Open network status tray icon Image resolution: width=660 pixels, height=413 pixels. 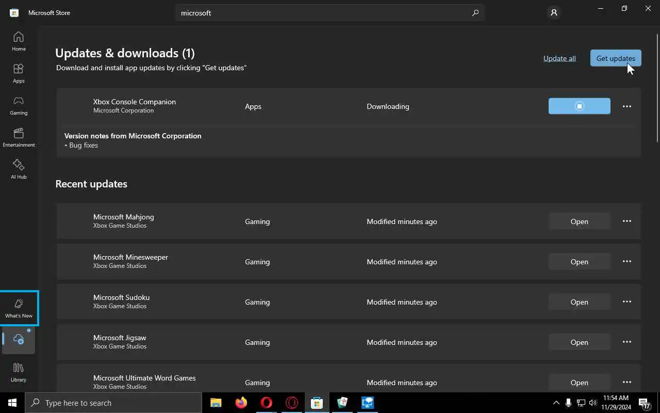(x=581, y=403)
